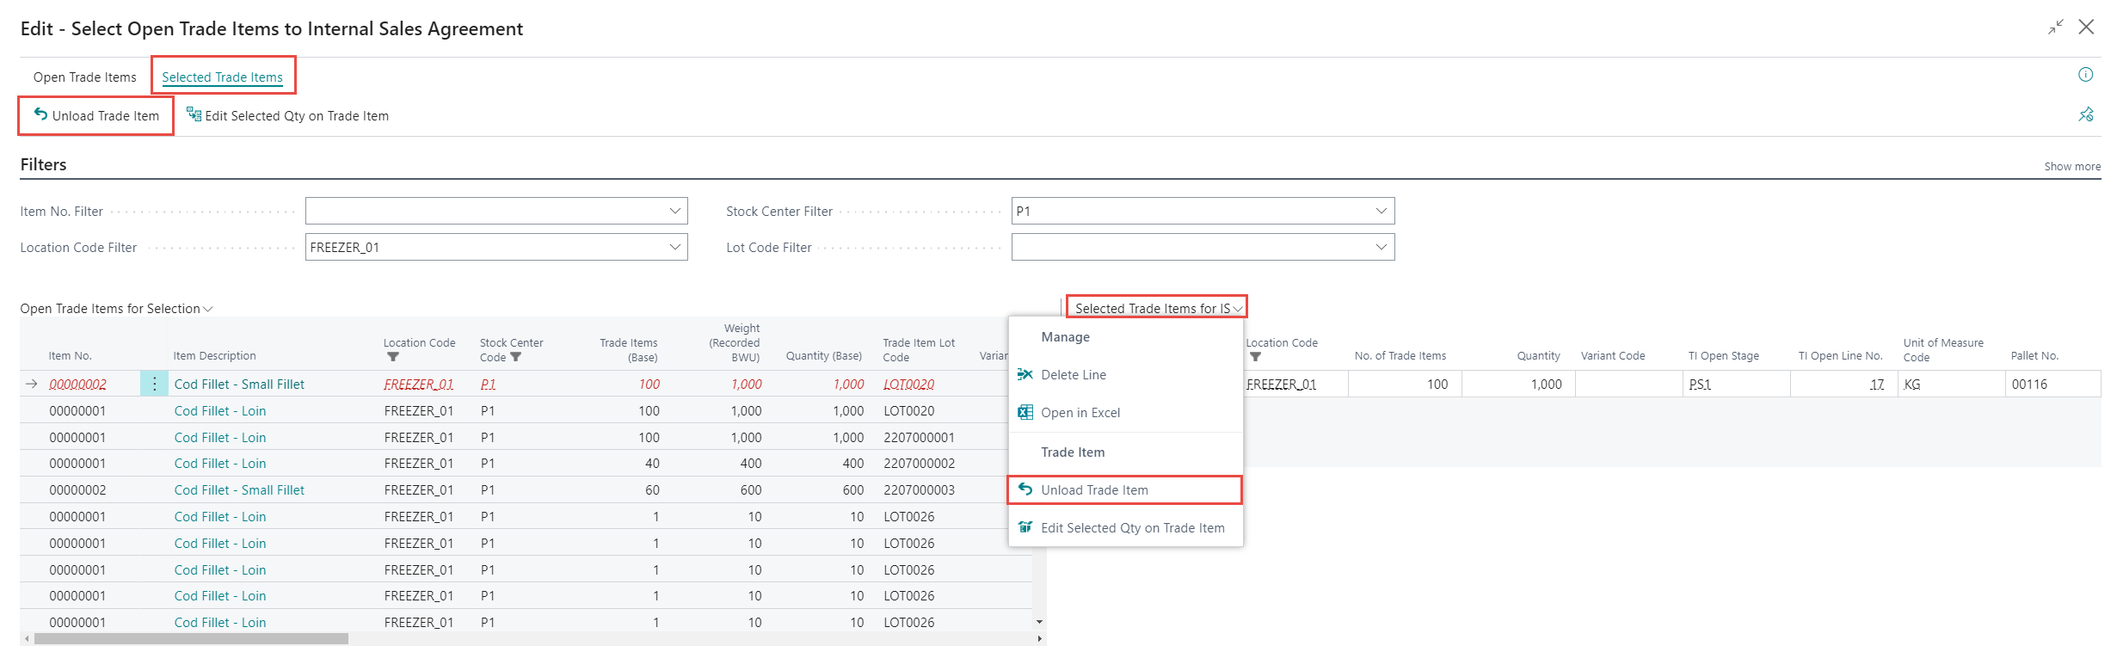Choose Delete Line from the Manage menu

pos(1073,375)
